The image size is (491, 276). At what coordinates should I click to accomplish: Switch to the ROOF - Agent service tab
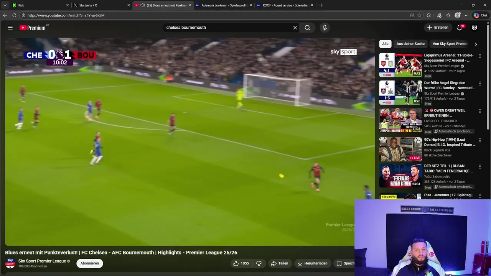pos(285,5)
